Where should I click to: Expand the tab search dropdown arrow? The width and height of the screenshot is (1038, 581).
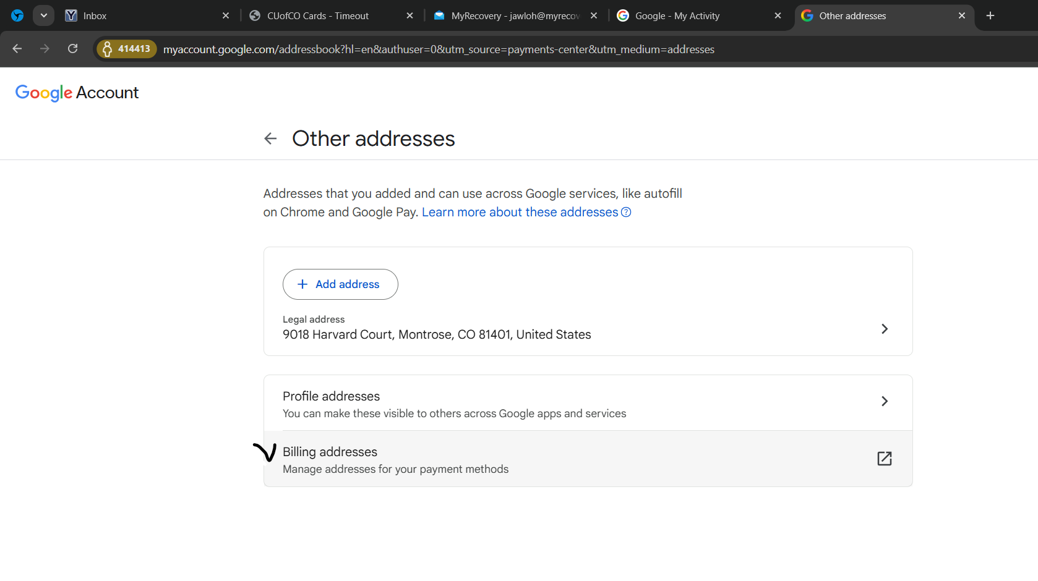[43, 16]
